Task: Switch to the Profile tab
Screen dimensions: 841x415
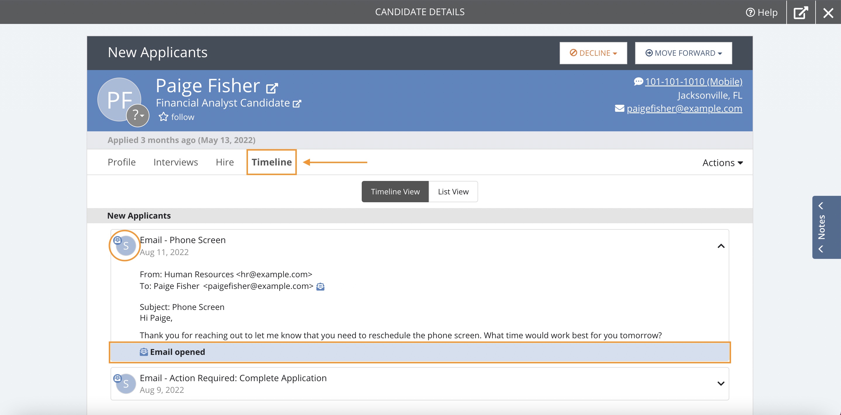Action: (121, 162)
